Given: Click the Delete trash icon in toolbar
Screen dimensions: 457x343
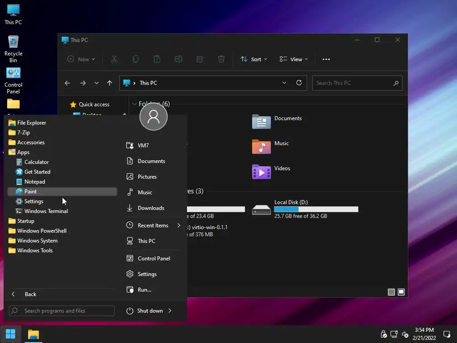Looking at the screenshot, I should tap(221, 59).
